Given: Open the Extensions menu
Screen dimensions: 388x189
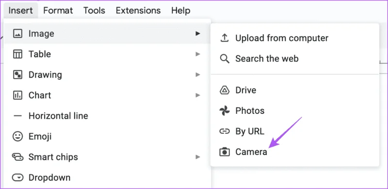Looking at the screenshot, I should (138, 10).
